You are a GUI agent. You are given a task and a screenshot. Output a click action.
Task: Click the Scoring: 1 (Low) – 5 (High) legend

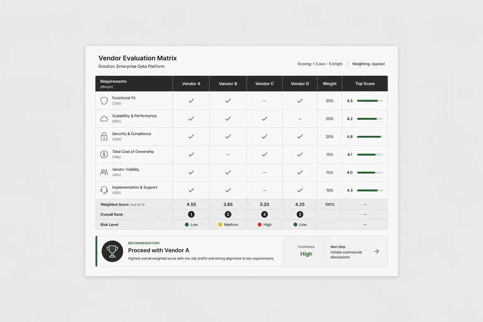[320, 64]
